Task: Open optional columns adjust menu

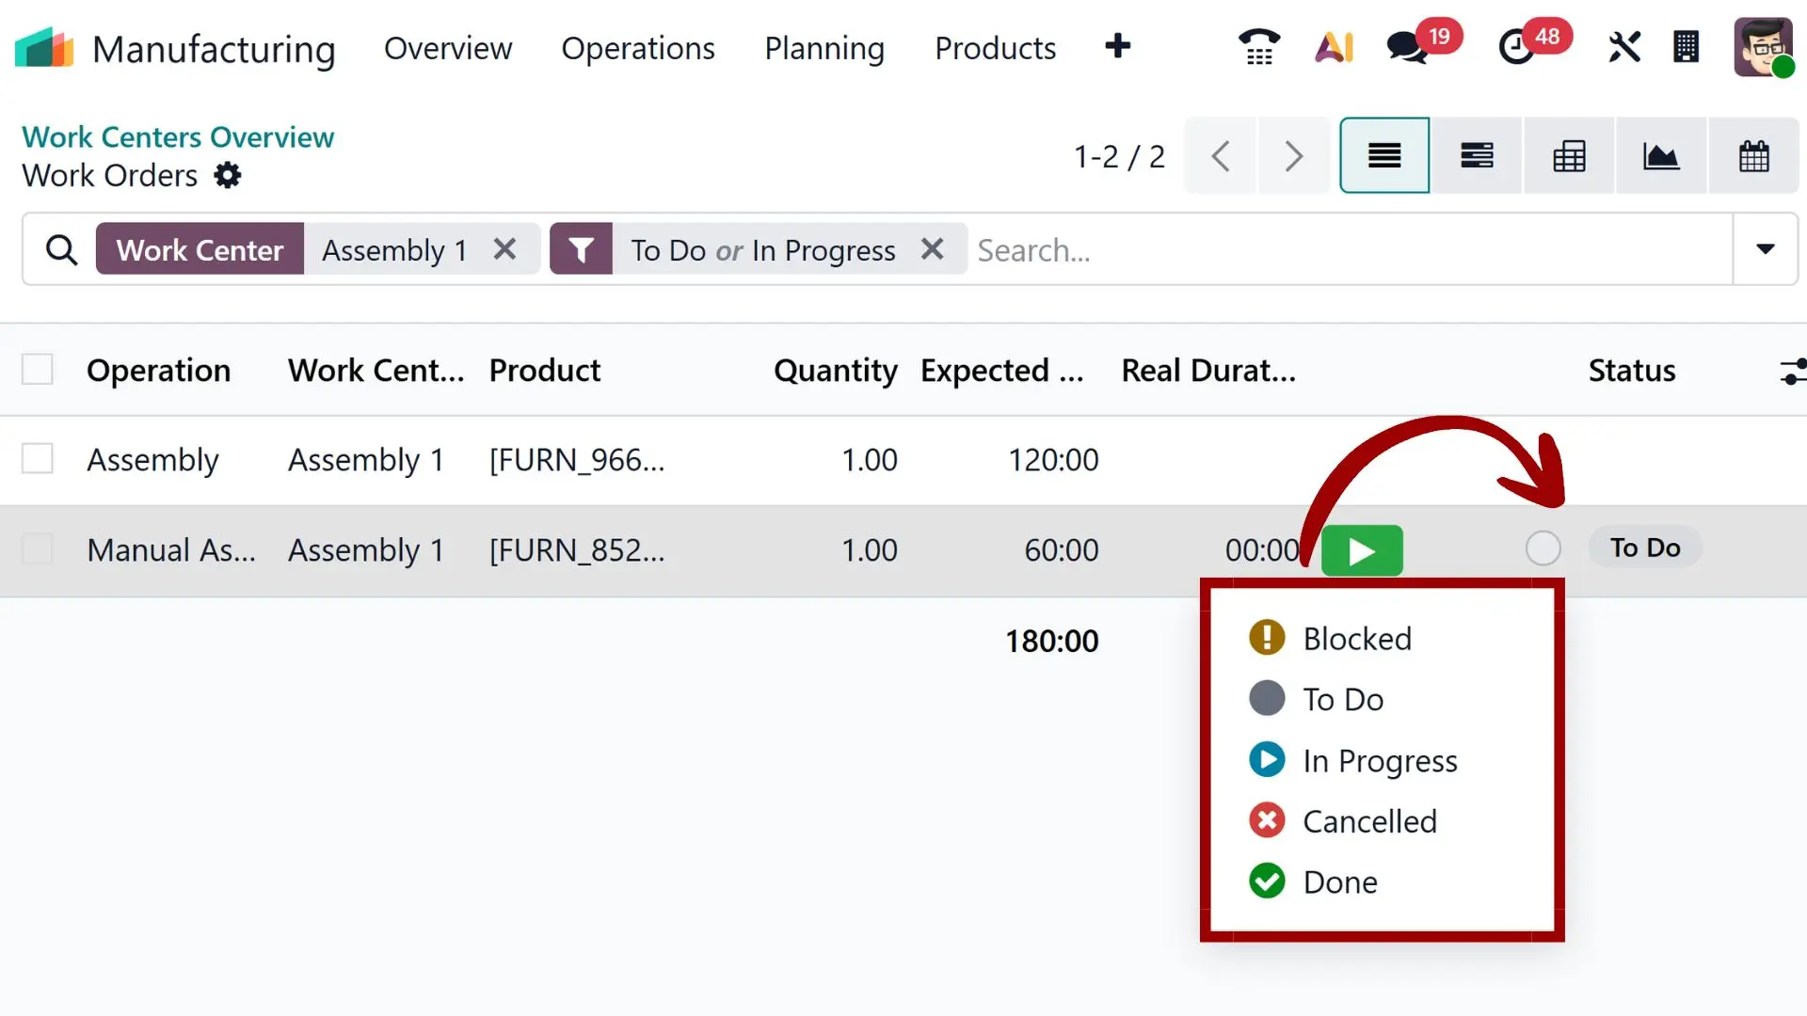Action: (x=1791, y=371)
